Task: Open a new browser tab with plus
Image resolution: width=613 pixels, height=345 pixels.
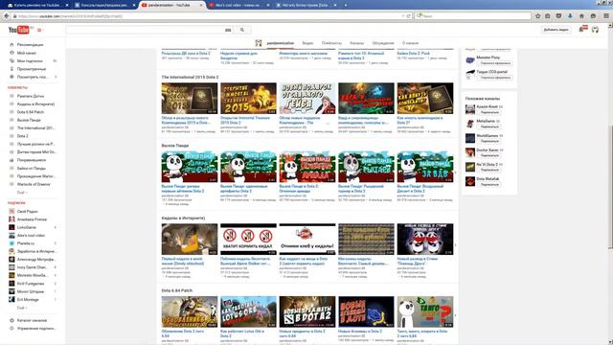Action: (346, 5)
